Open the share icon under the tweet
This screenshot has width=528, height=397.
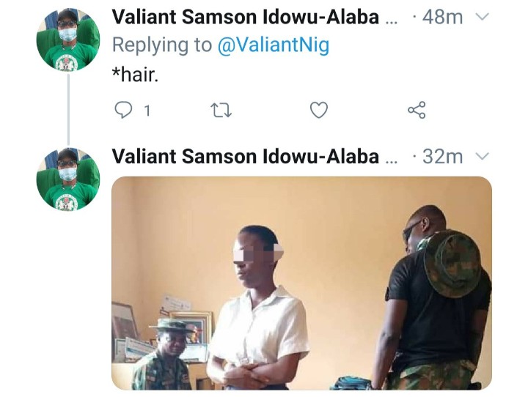pyautogui.click(x=417, y=111)
